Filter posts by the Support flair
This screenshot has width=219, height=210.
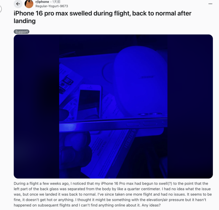point(22,32)
